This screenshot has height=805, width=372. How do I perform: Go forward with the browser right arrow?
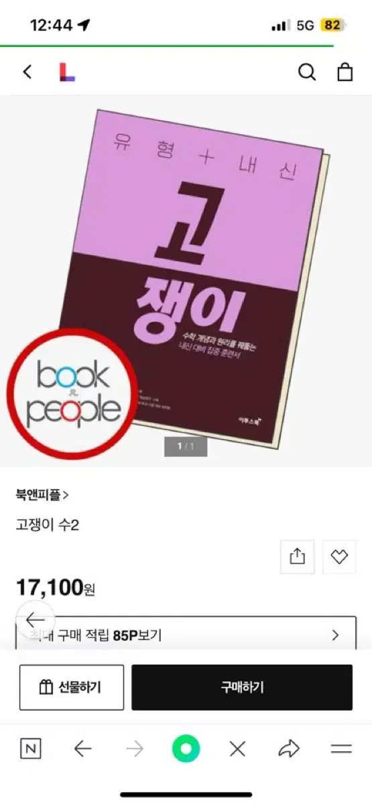pos(135,749)
